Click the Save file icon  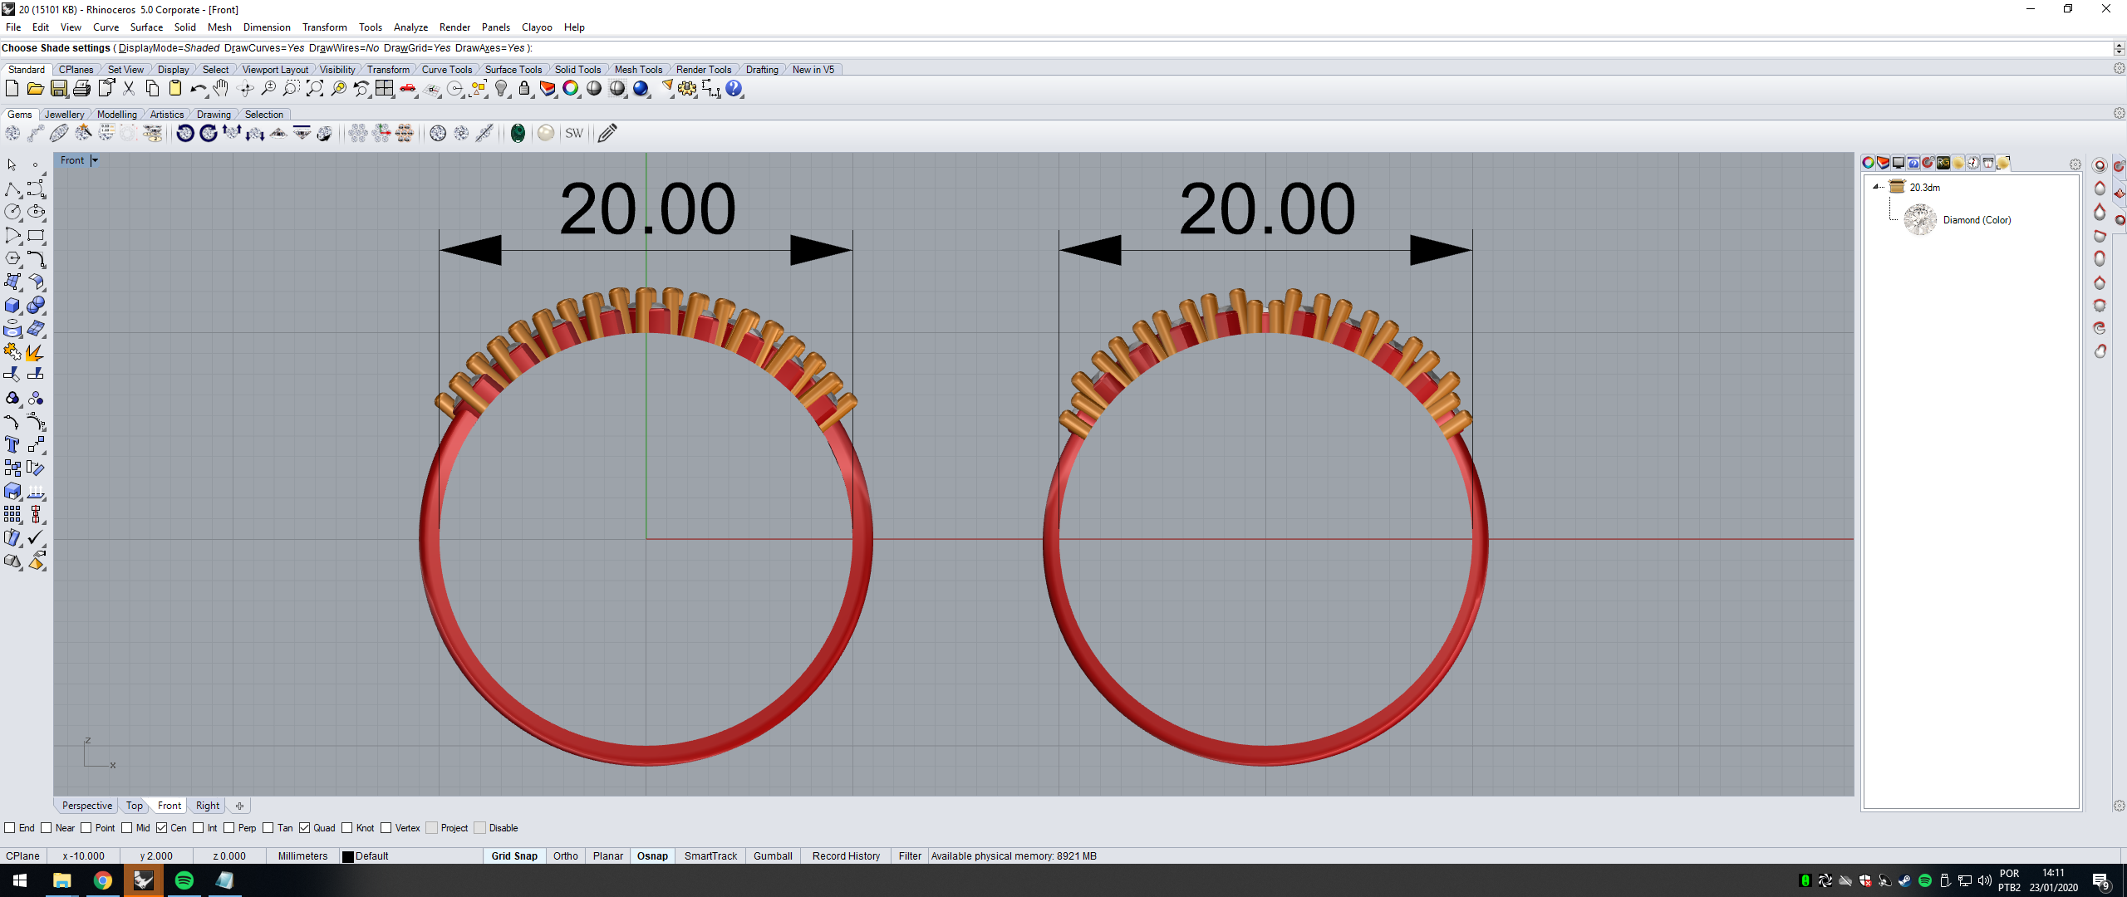point(58,89)
